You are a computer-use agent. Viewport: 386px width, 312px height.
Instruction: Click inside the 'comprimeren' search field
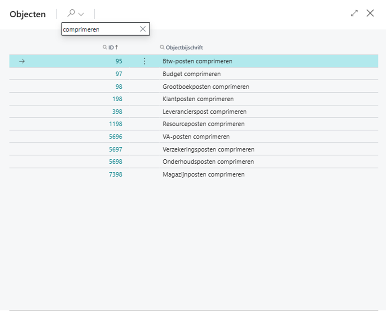pyautogui.click(x=100, y=29)
